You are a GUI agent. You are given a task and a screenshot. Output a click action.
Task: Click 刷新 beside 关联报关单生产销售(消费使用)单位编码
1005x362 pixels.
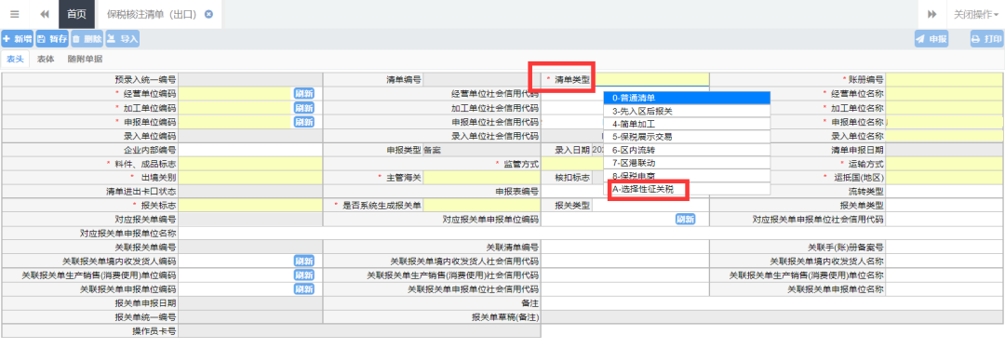click(x=303, y=275)
